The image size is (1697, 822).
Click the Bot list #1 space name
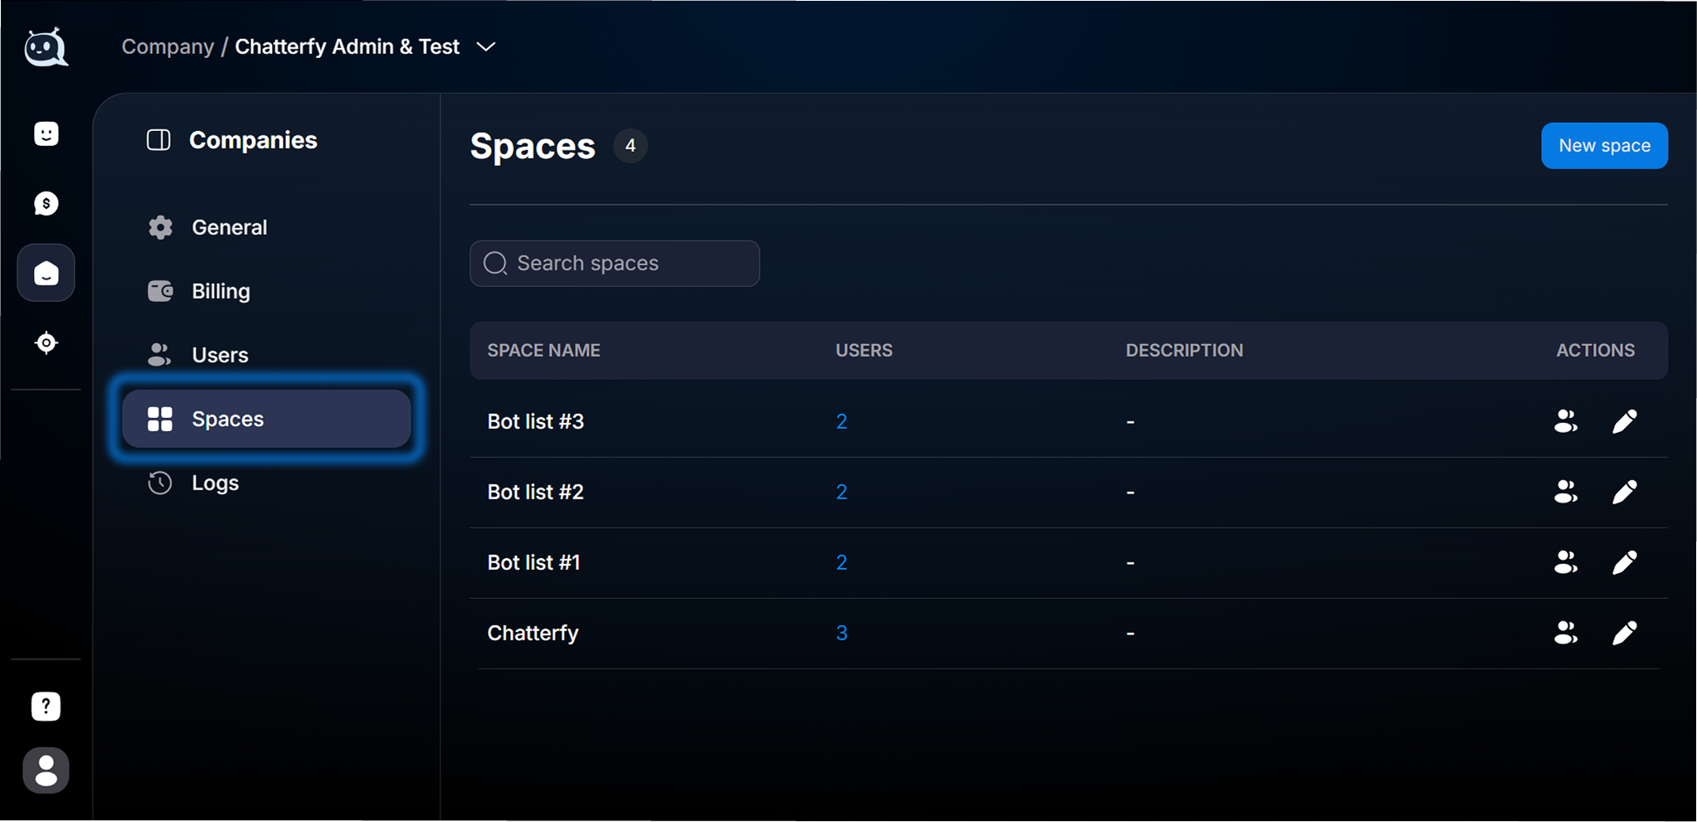(x=534, y=562)
